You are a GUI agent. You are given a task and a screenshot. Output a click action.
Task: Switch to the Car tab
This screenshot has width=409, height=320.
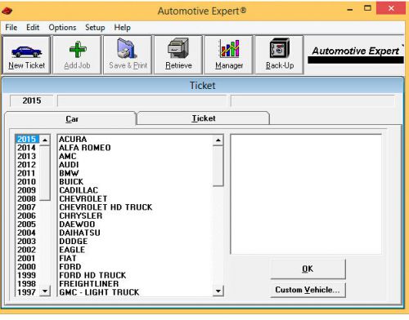pyautogui.click(x=70, y=118)
